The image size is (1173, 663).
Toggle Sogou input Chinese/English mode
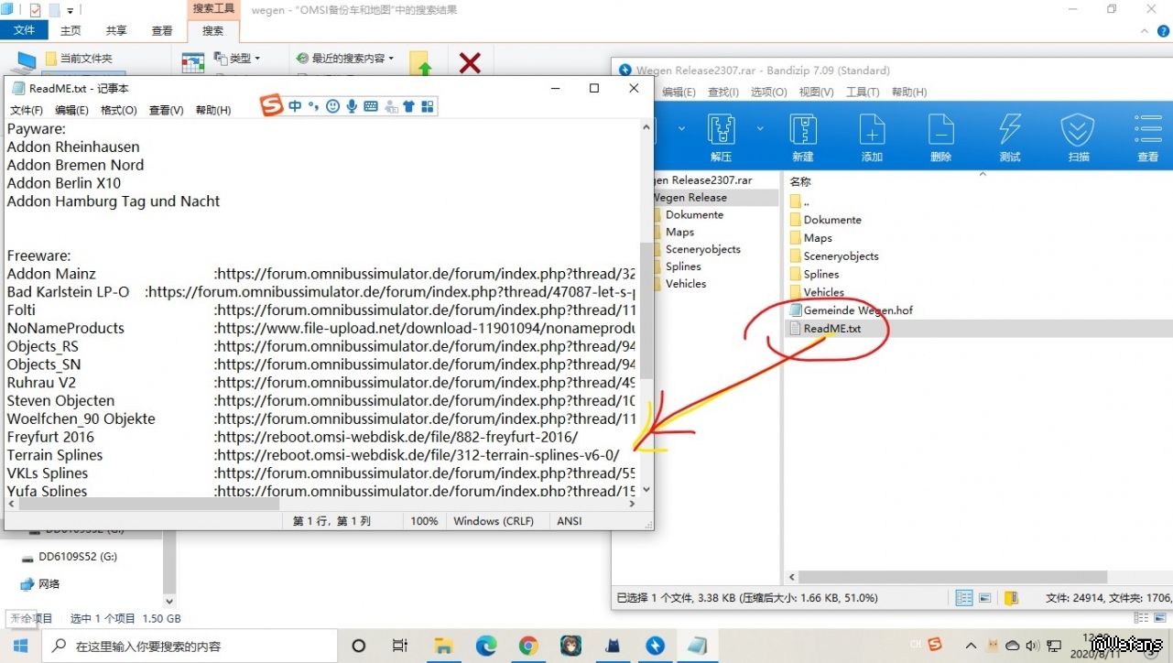pos(295,106)
